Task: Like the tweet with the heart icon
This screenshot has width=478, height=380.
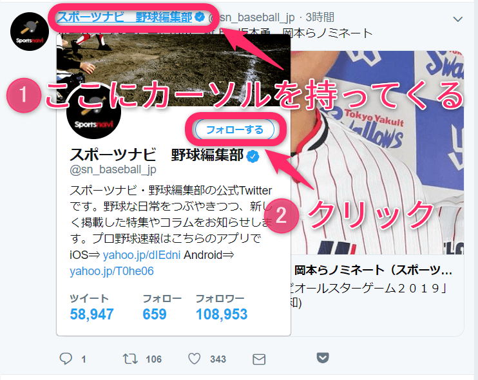Action: (194, 359)
